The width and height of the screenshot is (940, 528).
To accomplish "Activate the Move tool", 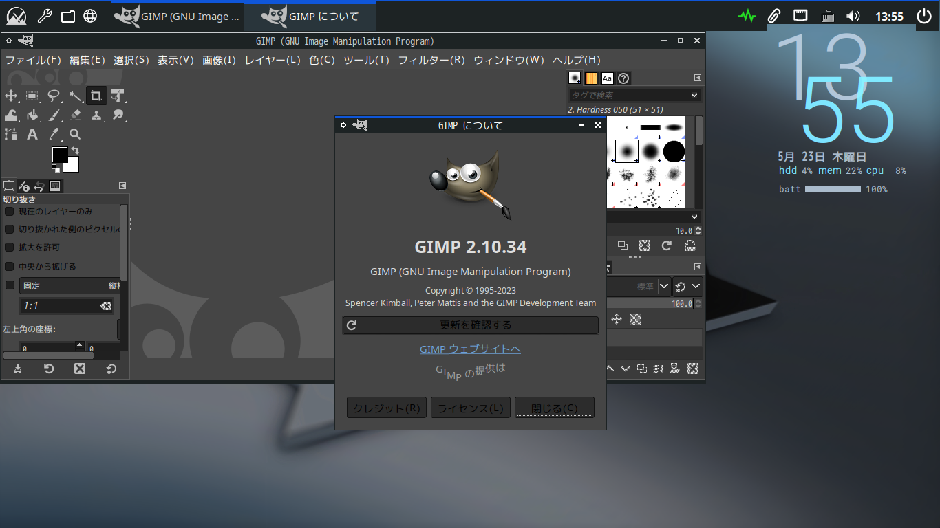I will coord(11,96).
